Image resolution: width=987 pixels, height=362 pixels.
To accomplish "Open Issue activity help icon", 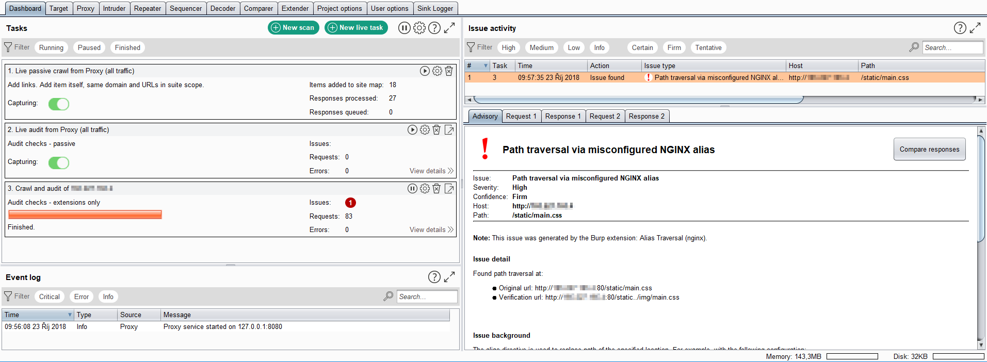I will tap(960, 28).
